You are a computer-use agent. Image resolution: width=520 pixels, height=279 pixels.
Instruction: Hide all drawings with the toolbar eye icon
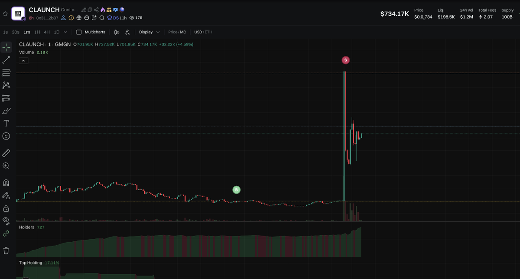coord(6,221)
